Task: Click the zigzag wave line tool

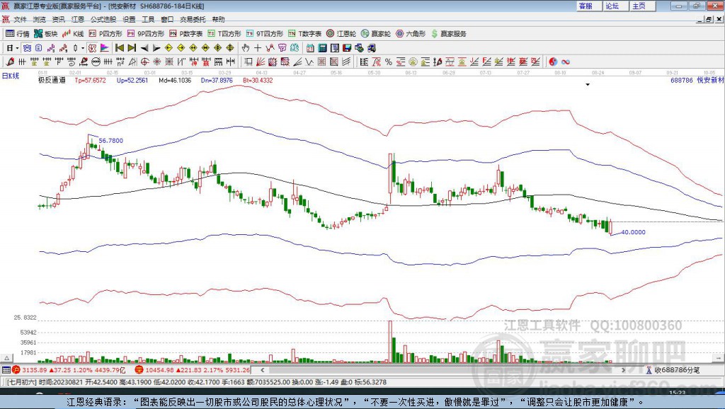Action: 309,62
